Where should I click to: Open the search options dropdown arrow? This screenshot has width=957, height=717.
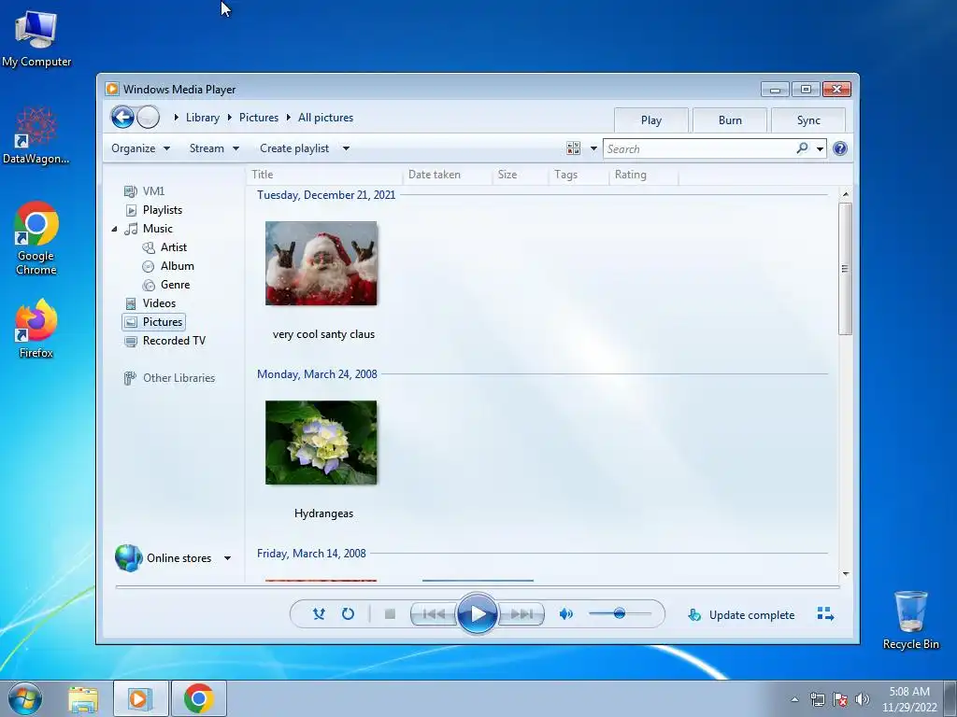[x=820, y=148]
